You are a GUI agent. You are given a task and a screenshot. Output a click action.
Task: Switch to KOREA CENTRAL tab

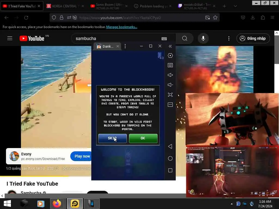[64, 6]
